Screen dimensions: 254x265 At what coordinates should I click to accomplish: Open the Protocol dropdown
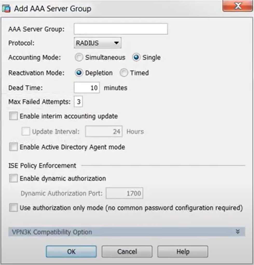click(x=98, y=43)
